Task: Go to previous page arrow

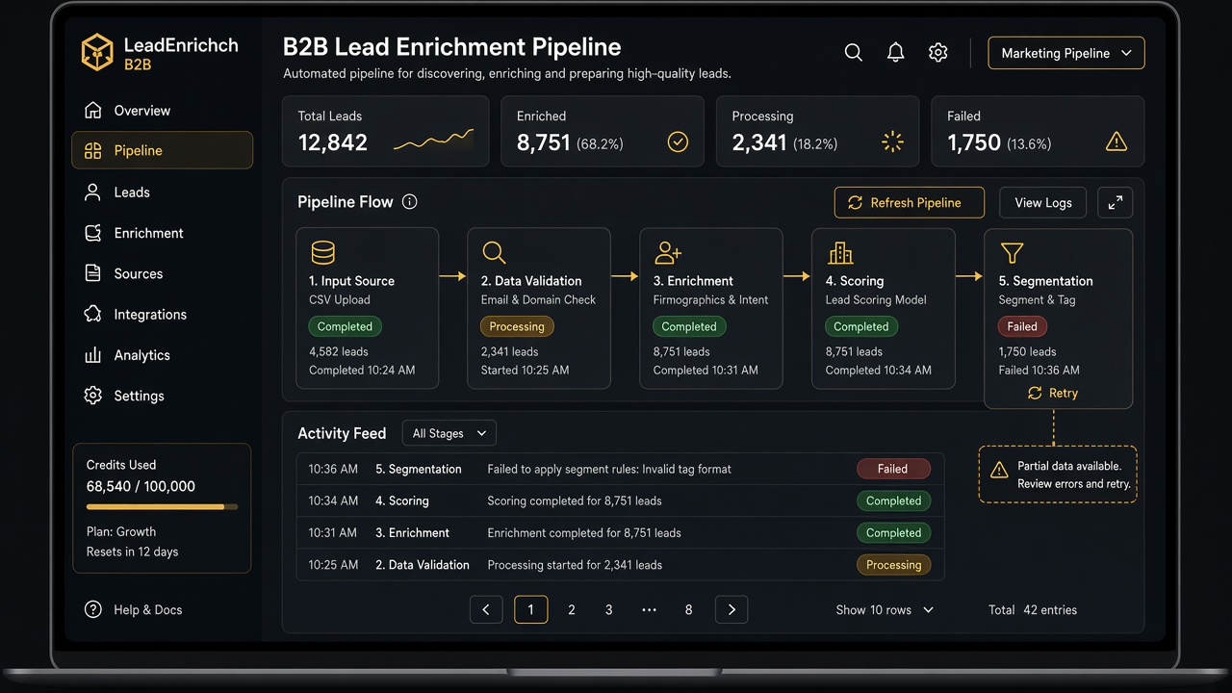Action: (x=486, y=610)
